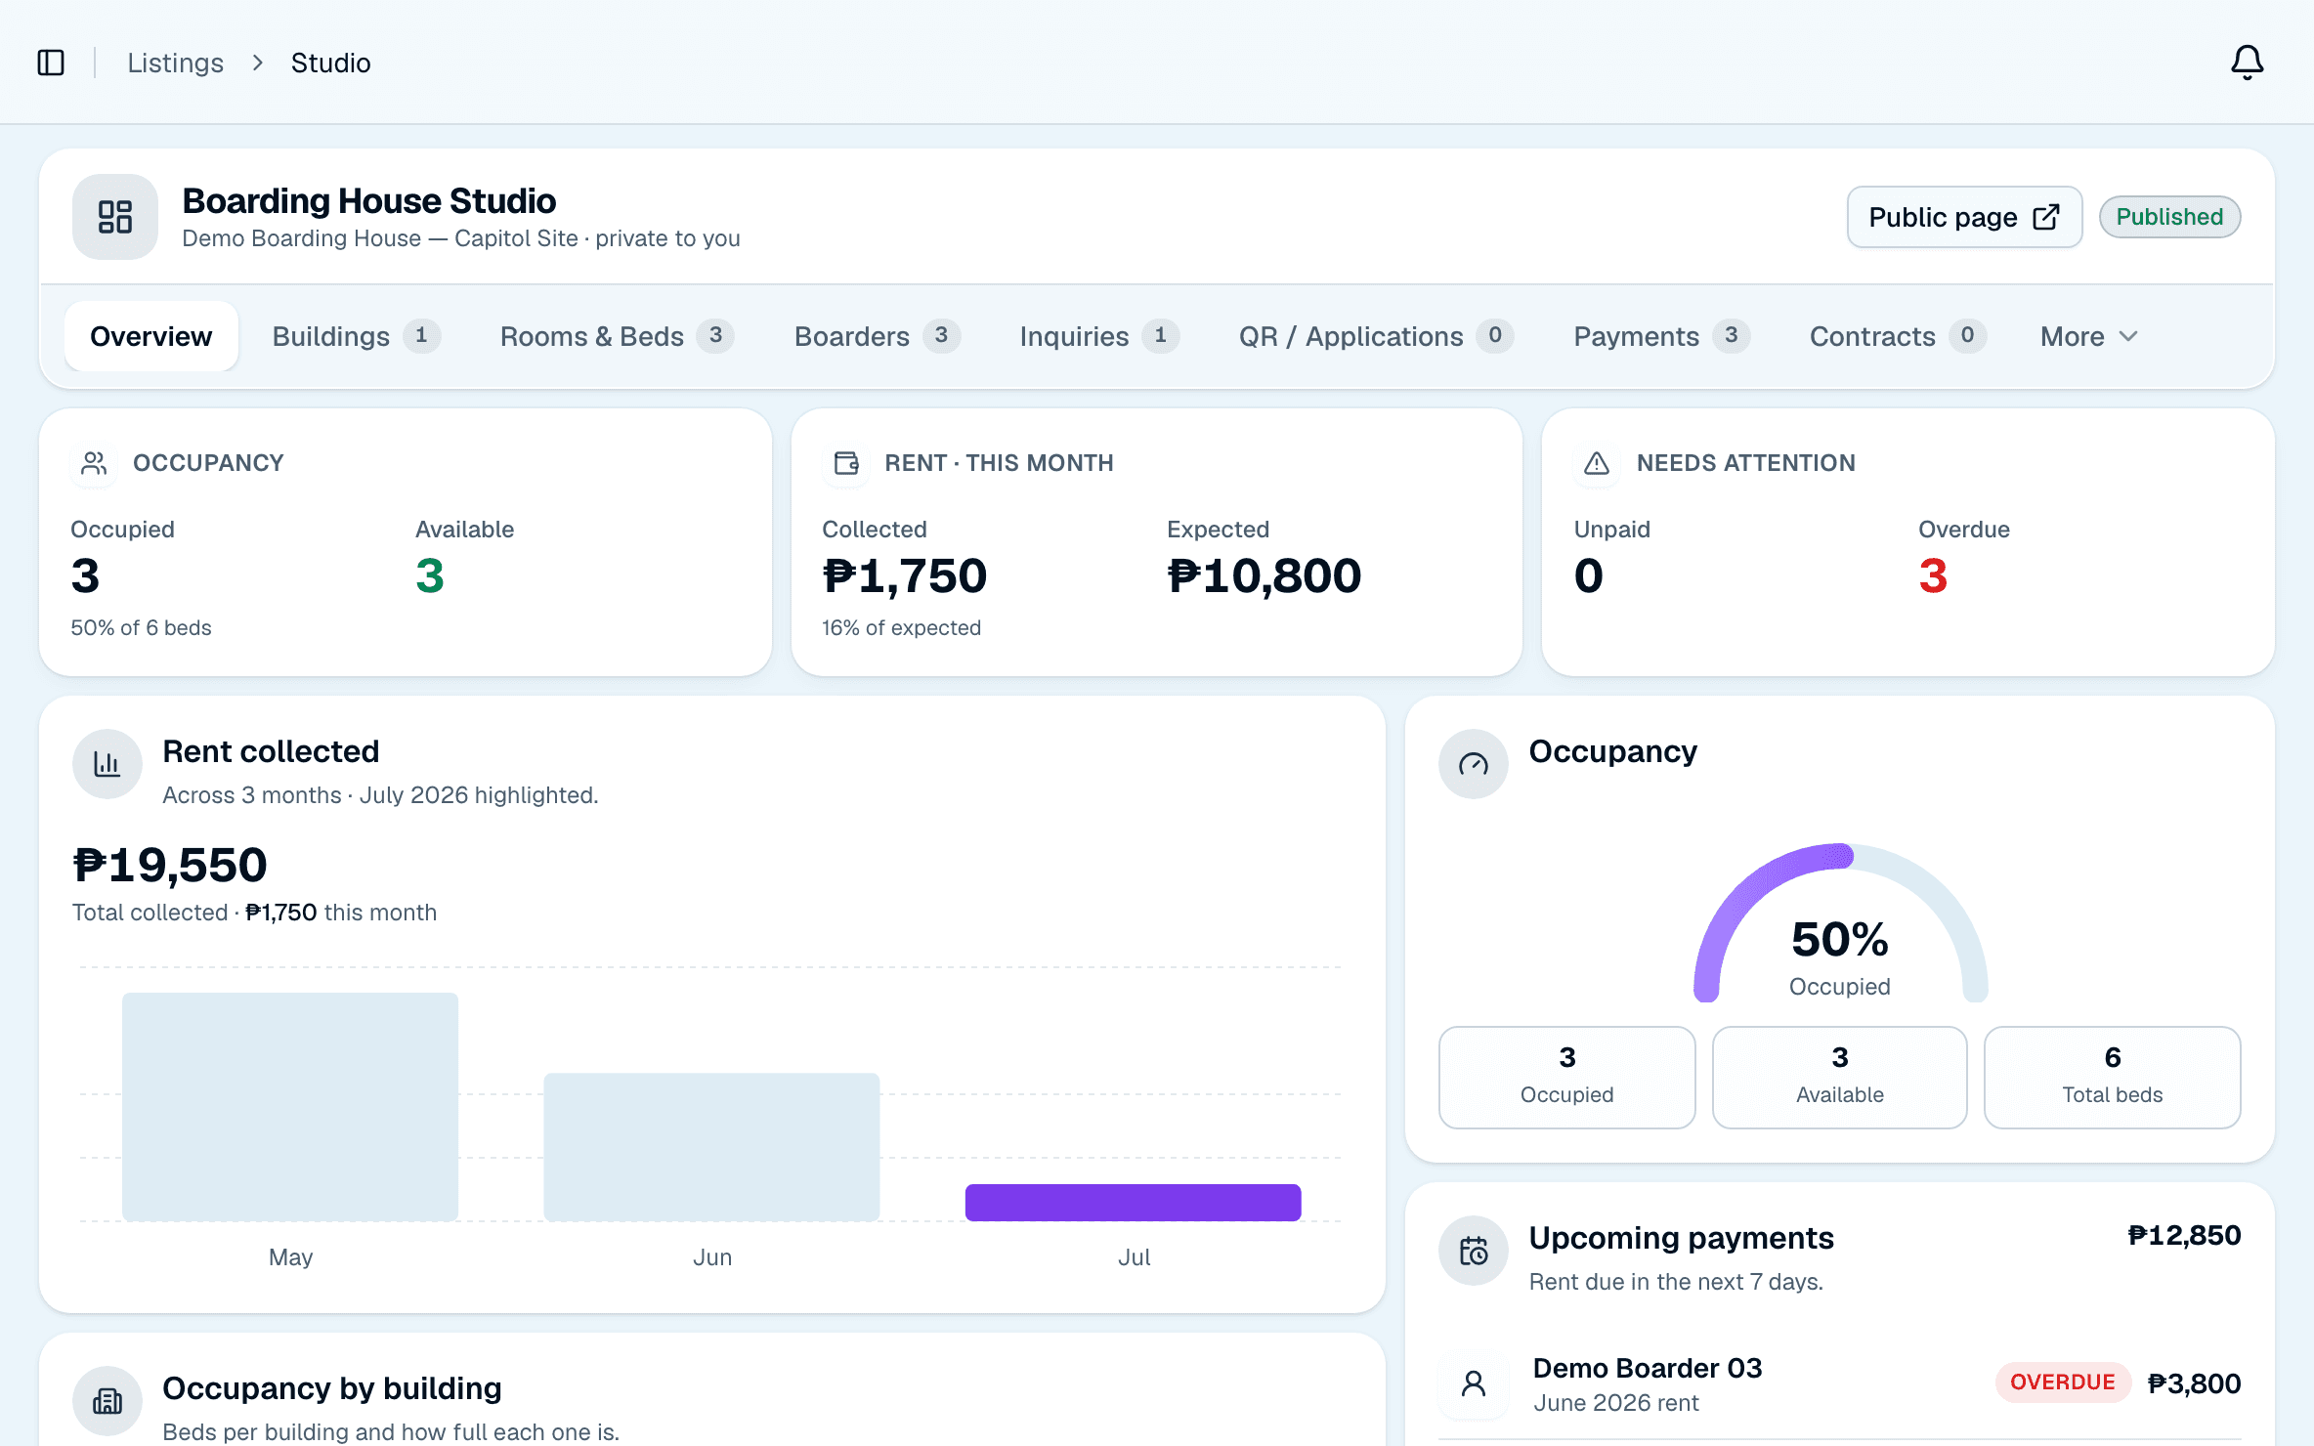Open the Payments tab
Image resolution: width=2314 pixels, height=1446 pixels.
tap(1661, 336)
